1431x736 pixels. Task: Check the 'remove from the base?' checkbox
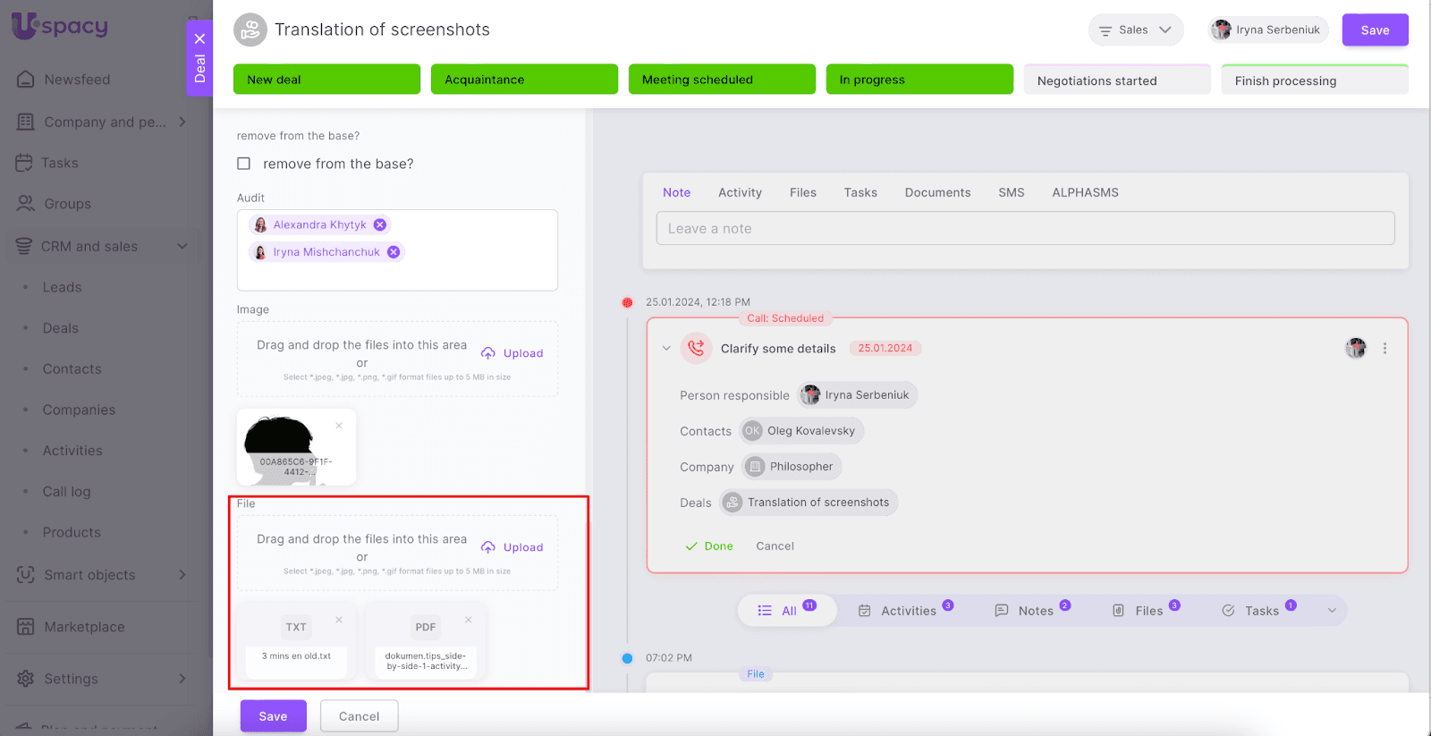243,164
